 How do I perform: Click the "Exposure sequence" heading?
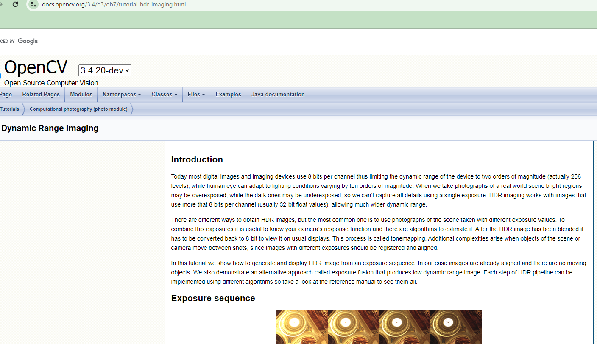213,298
